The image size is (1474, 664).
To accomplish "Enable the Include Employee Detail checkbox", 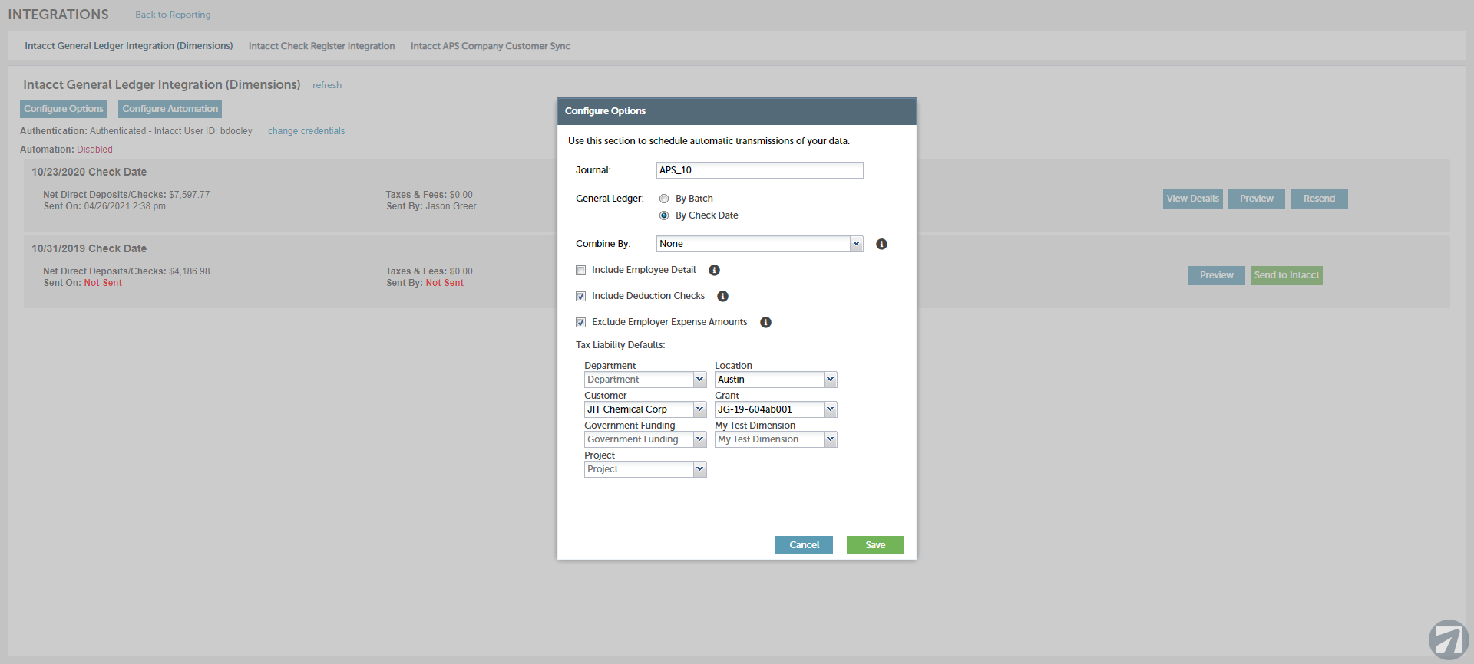I will (581, 271).
